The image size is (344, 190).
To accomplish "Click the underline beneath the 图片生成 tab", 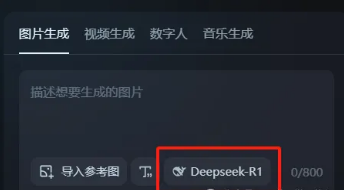I will point(44,53).
